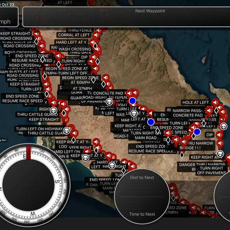
Task: Select the HOLE AT LEFT label
Action: tap(195, 102)
